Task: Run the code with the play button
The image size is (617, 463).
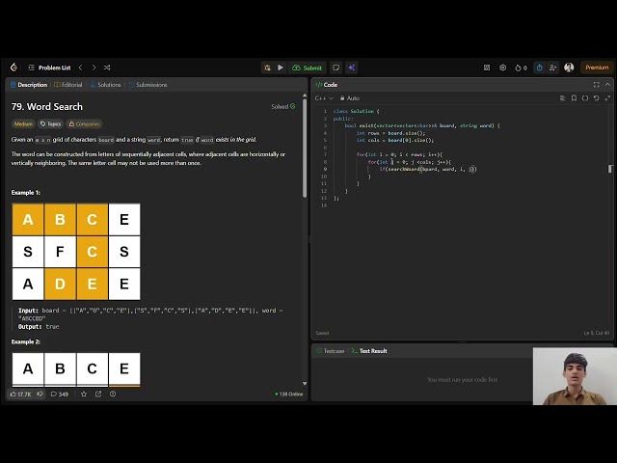Action: (x=281, y=68)
